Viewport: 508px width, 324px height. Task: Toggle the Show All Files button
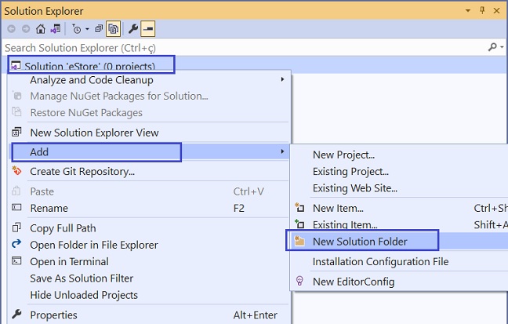114,29
